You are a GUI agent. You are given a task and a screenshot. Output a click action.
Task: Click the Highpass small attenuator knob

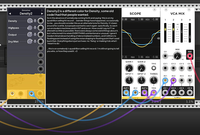(x=35, y=28)
